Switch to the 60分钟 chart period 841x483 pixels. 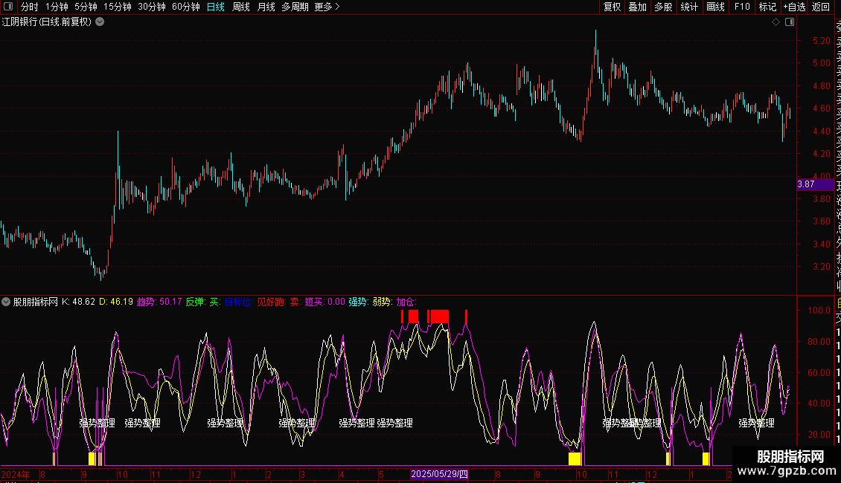(185, 7)
